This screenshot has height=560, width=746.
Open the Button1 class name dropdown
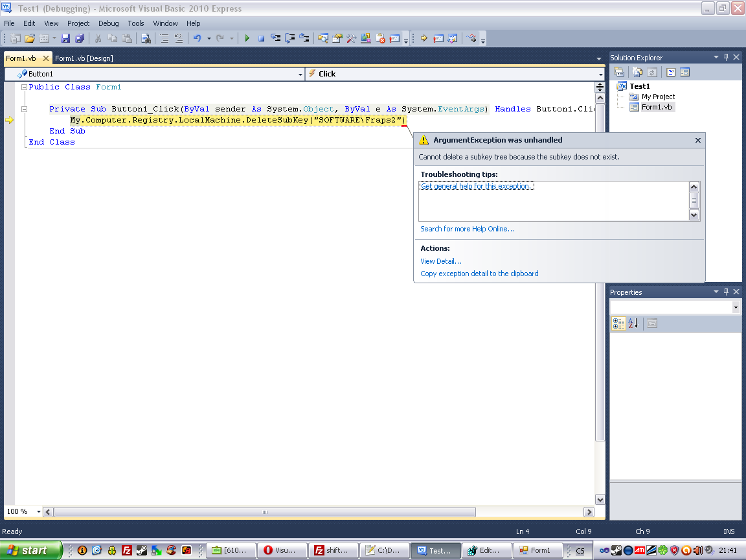(x=300, y=75)
